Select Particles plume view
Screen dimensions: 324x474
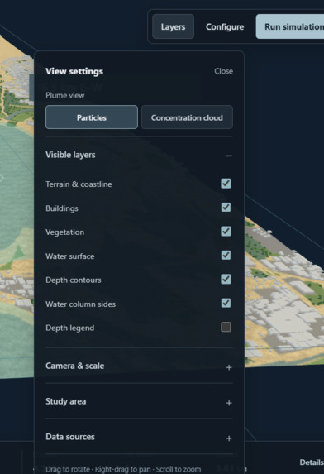(x=92, y=117)
